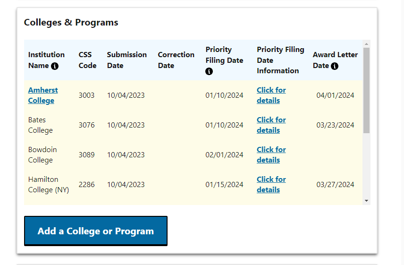Click the CSS Code column header
The width and height of the screenshot is (404, 265).
pos(87,60)
